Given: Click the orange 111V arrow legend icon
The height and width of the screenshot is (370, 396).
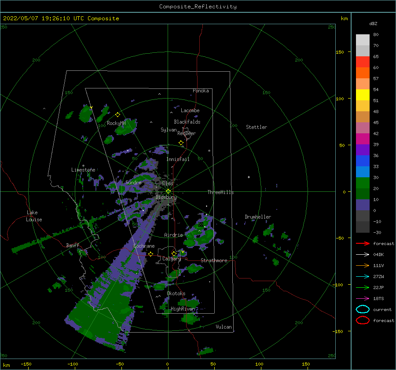Looking at the screenshot, I should tap(363, 265).
